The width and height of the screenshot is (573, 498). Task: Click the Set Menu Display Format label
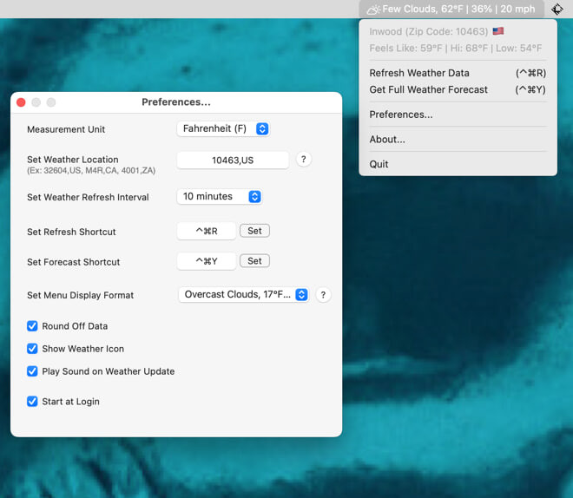point(81,295)
